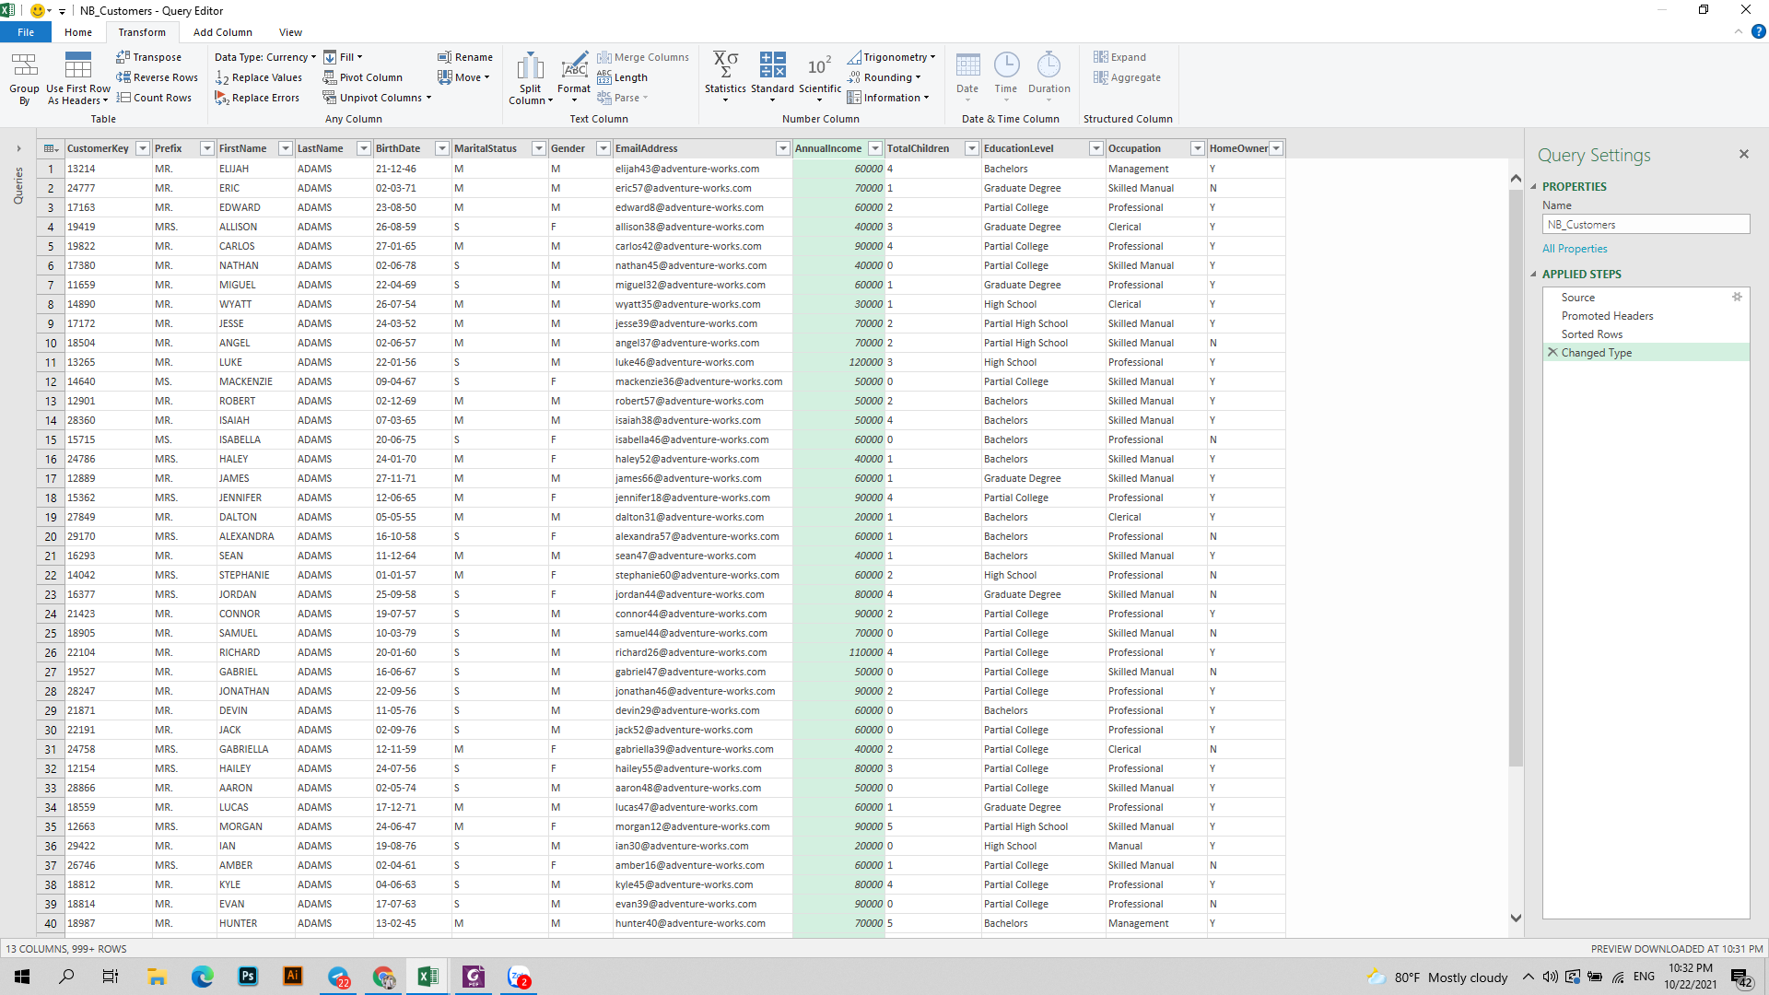Open the File menu
This screenshot has width=1769, height=995.
tap(26, 32)
